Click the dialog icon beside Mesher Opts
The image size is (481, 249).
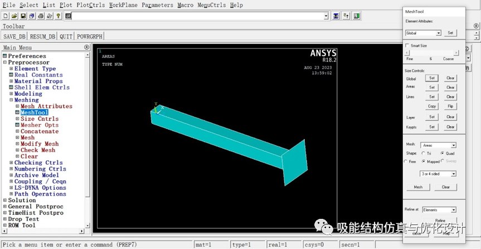click(17, 125)
